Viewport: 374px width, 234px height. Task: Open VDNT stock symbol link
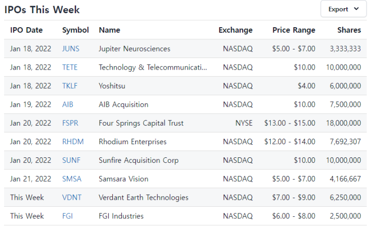tap(71, 198)
